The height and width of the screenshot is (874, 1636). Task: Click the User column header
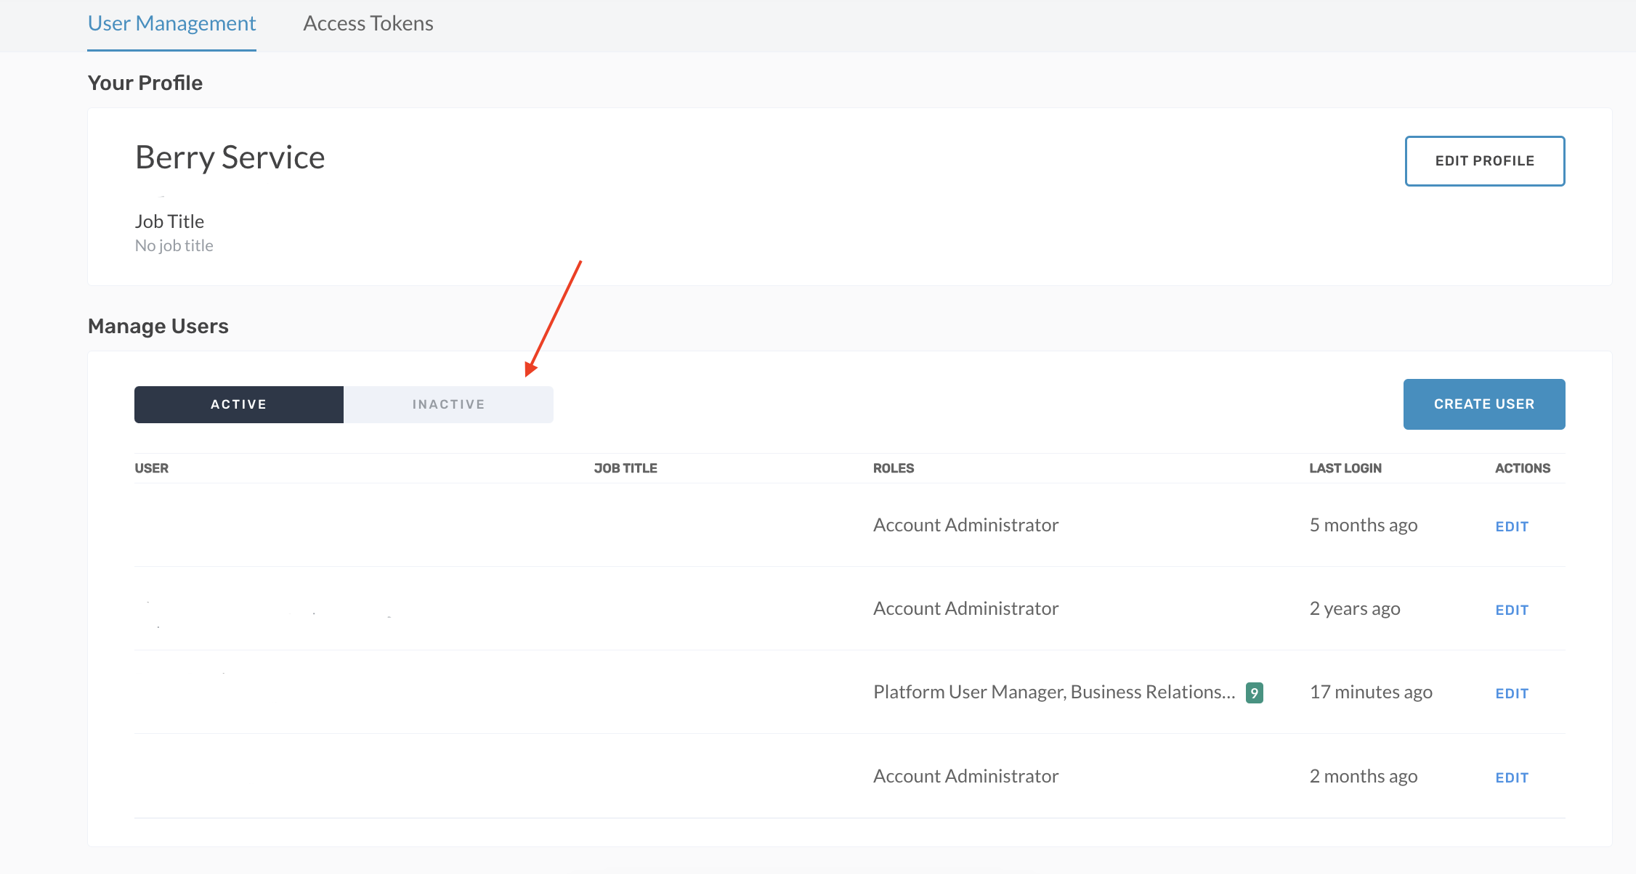[152, 467]
